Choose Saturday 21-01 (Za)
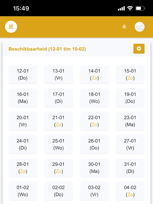Viewport: 153px width, 204px height. [58, 121]
